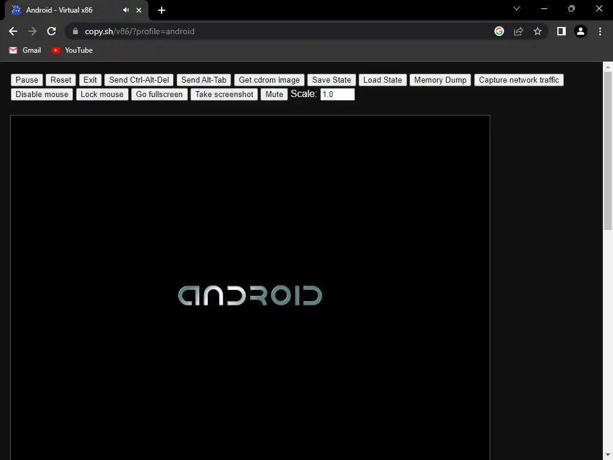Restore down the Chrome window
This screenshot has height=460, width=613.
click(x=572, y=8)
